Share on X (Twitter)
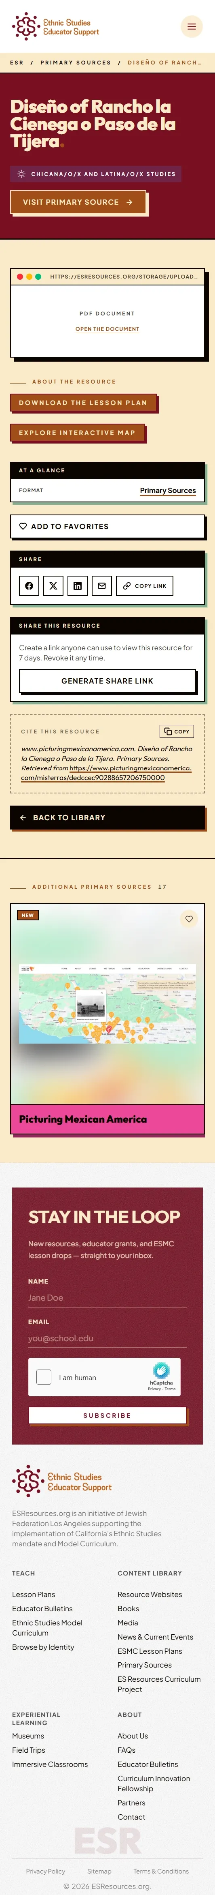 (53, 585)
